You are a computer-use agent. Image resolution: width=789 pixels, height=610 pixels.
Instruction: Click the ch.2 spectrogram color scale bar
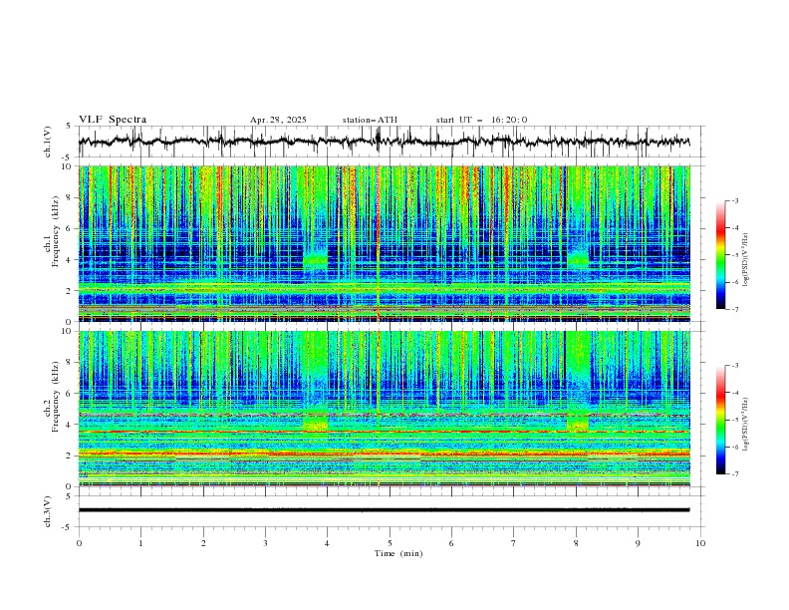[x=720, y=420]
